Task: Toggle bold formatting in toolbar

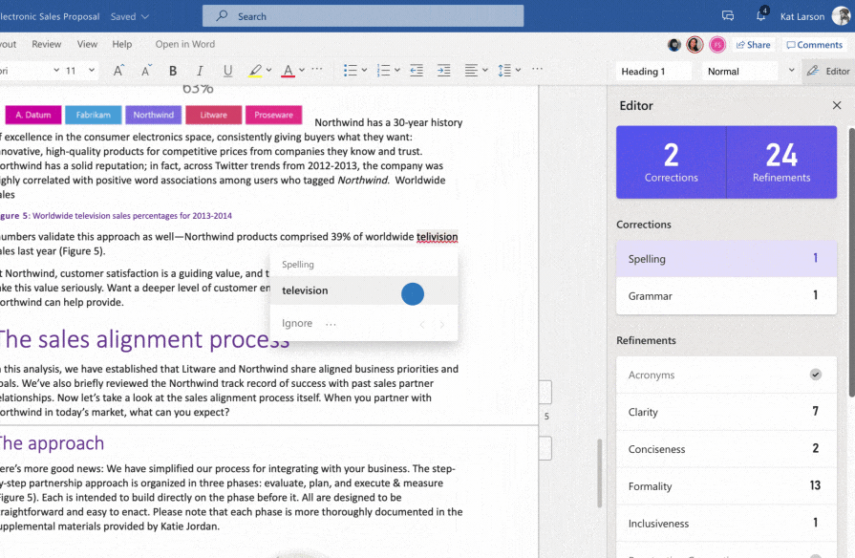Action: 173,71
